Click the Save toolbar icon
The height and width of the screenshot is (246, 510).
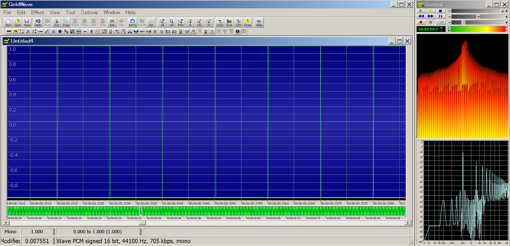[x=27, y=22]
